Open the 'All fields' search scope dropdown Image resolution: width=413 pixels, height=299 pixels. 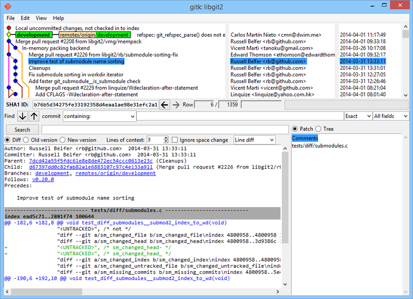click(390, 116)
